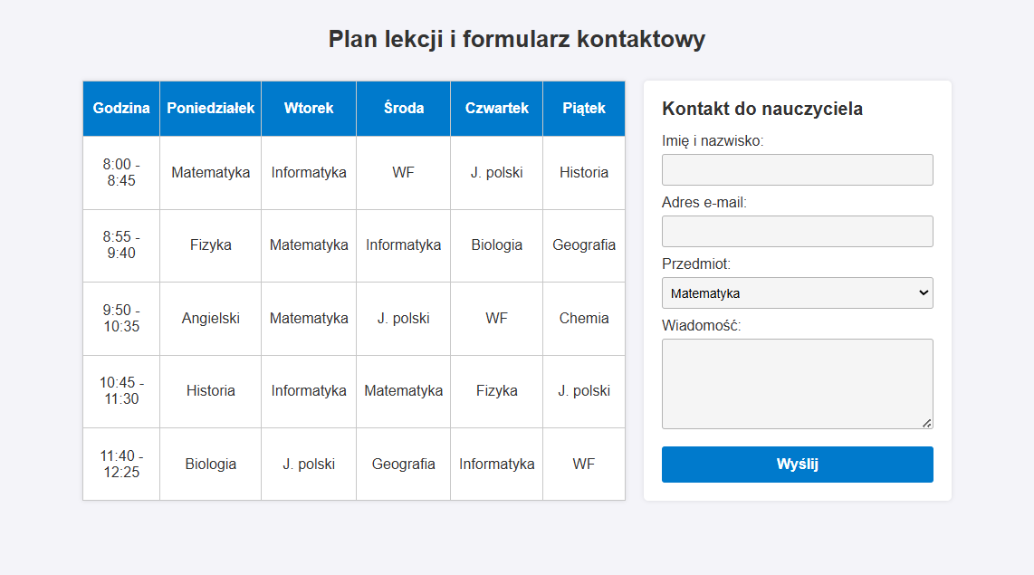Select Monday's Fizyka lesson cell

pos(210,245)
